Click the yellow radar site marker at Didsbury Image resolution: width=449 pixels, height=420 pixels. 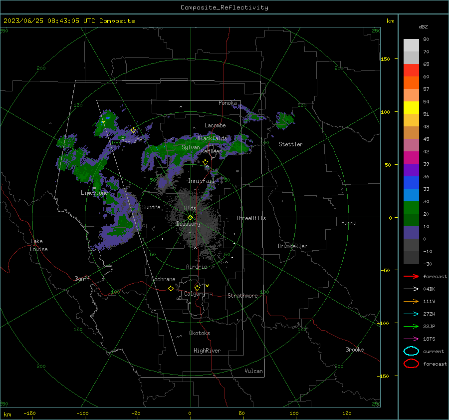[x=191, y=217]
